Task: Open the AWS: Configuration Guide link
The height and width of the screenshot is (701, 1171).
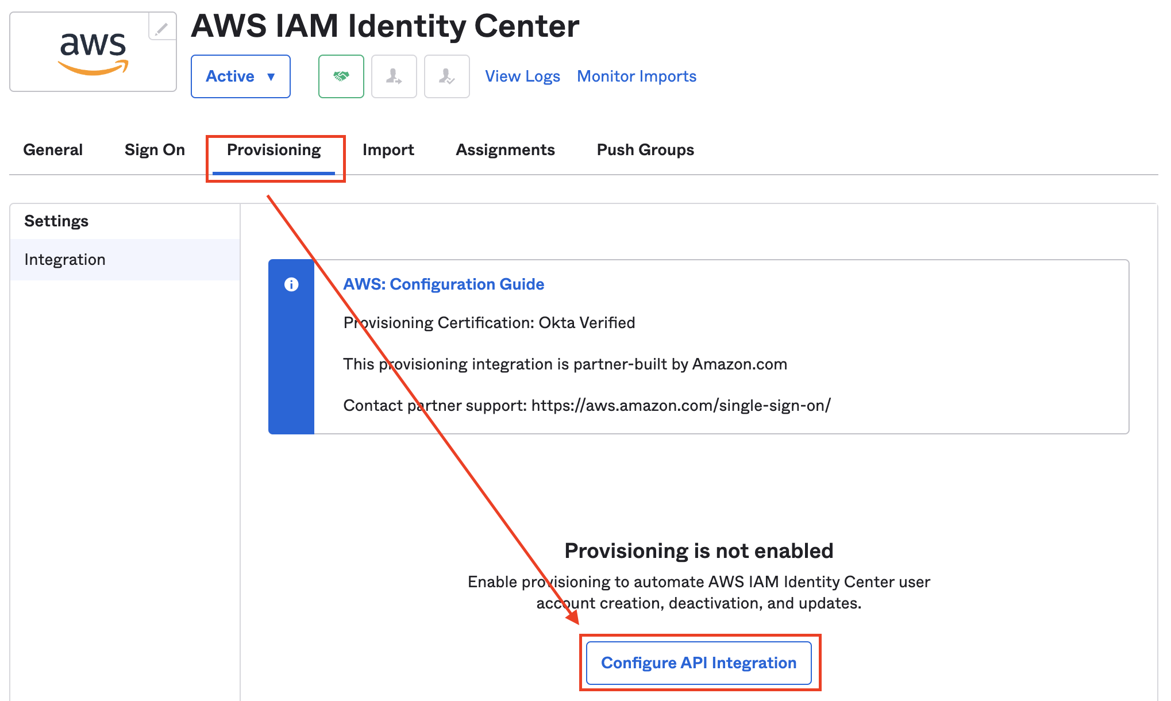Action: coord(444,284)
